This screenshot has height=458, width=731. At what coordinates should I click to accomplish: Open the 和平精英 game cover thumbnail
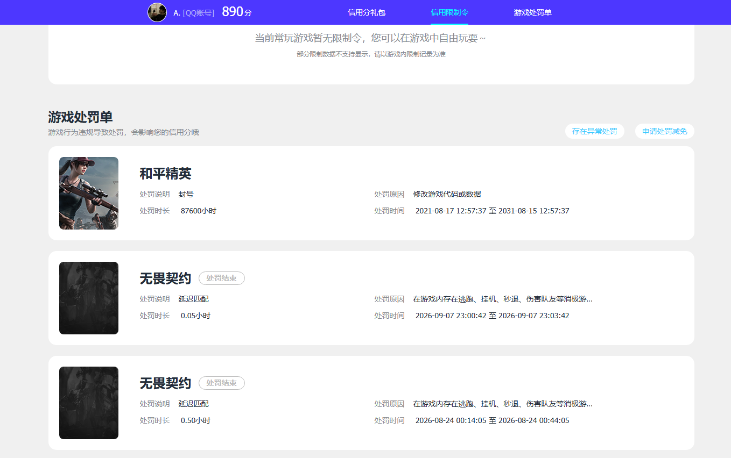(89, 194)
